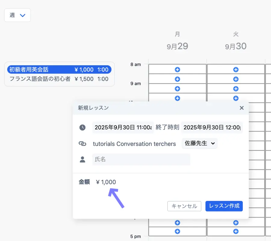Click the clock icon beside the start time
Screen dimensions: 271x241
[x=83, y=127]
